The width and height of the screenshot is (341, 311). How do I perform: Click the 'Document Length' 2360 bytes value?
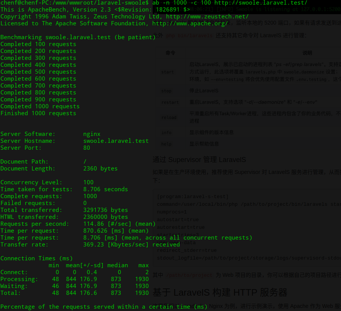coord(100,169)
